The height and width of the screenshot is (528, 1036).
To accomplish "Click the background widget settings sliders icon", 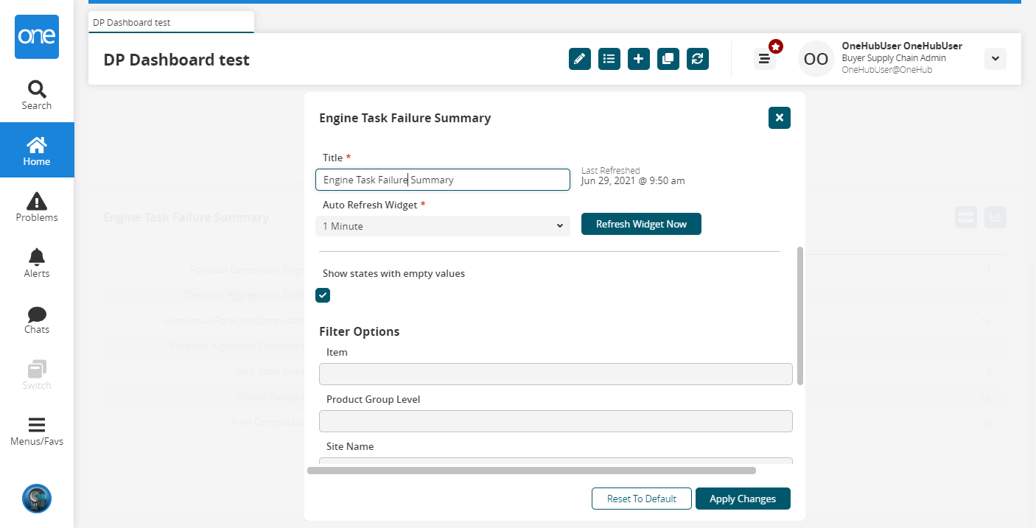I will (x=966, y=217).
